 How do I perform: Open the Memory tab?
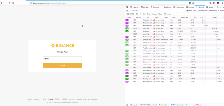[190, 7]
